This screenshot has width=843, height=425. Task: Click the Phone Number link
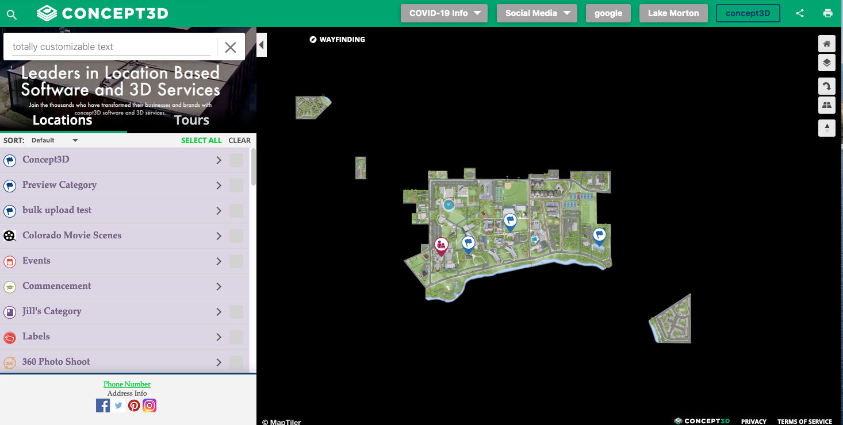[127, 384]
